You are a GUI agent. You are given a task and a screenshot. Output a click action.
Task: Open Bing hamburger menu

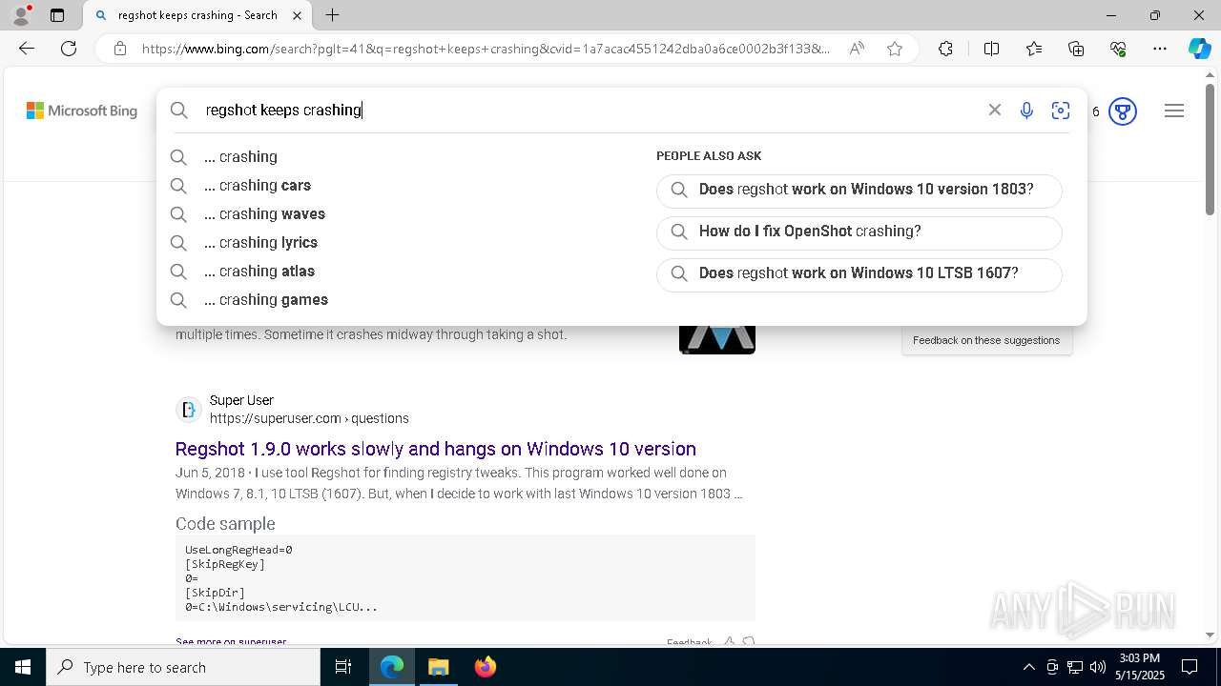pyautogui.click(x=1174, y=111)
